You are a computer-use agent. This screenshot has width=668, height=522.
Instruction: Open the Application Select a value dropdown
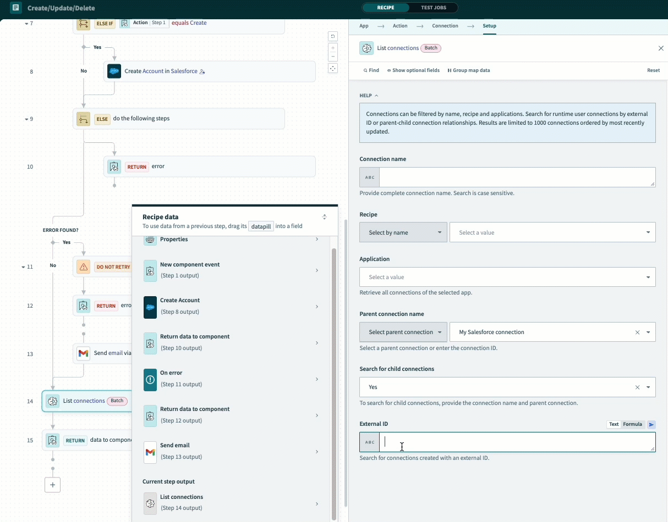[x=507, y=276]
